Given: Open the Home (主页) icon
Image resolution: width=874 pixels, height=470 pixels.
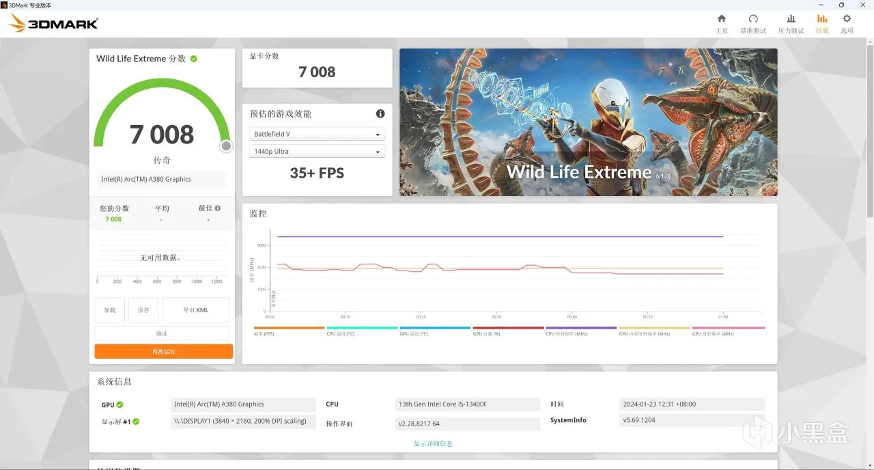Looking at the screenshot, I should pos(722,23).
